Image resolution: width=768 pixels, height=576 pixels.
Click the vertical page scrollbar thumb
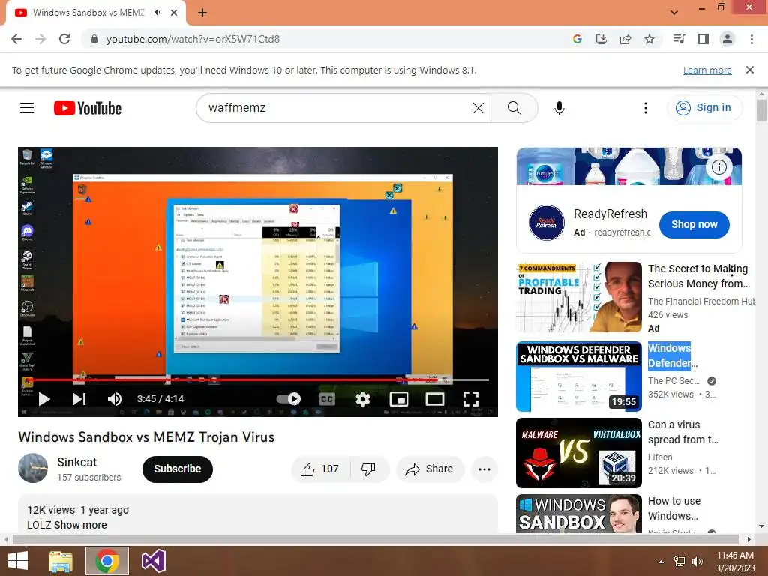[x=761, y=110]
